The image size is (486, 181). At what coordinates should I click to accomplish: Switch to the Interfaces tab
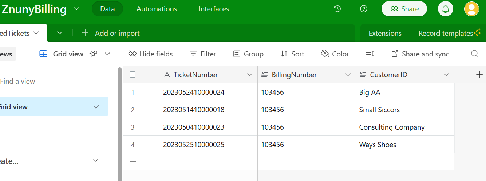214,9
